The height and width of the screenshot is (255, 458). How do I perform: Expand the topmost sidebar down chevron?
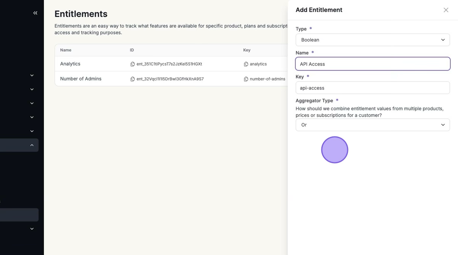coord(32,75)
